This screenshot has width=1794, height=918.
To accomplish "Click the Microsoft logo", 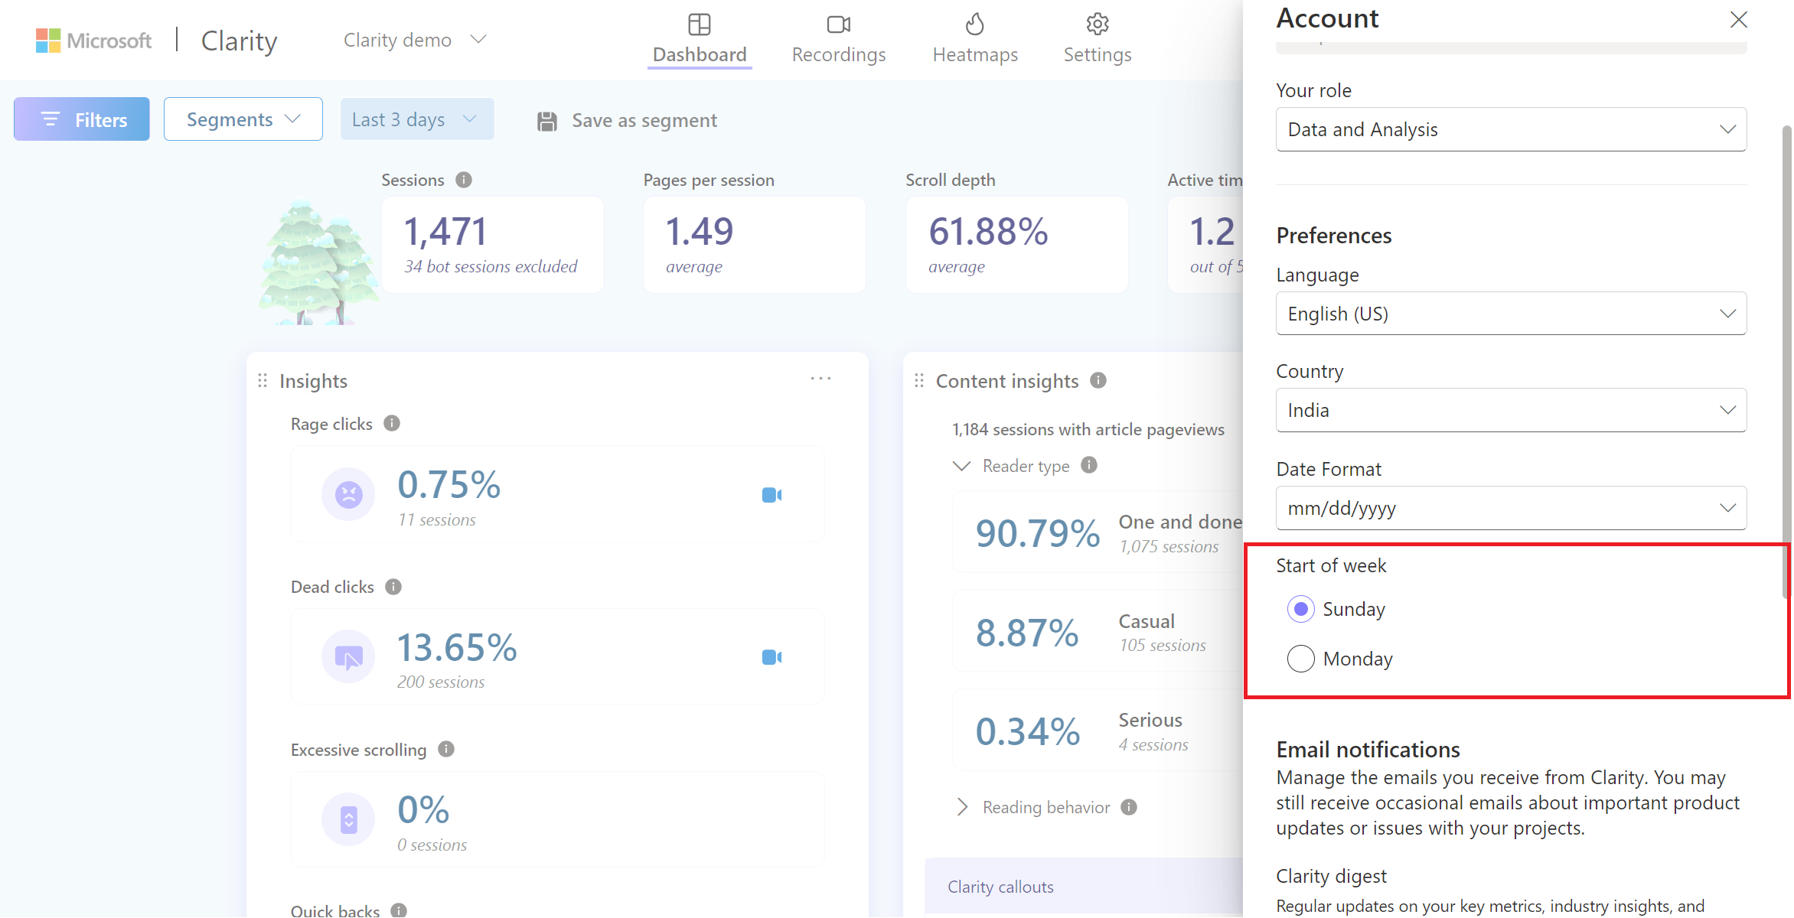I will 93,41.
